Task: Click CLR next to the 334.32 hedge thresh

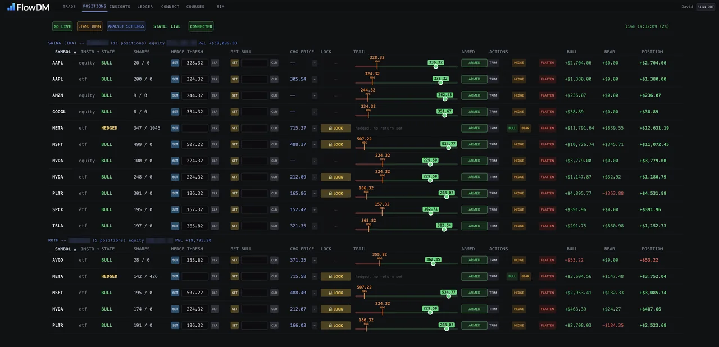Action: click(x=215, y=112)
